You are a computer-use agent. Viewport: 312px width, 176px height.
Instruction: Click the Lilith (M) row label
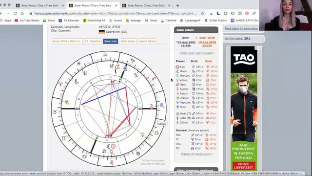point(185,118)
